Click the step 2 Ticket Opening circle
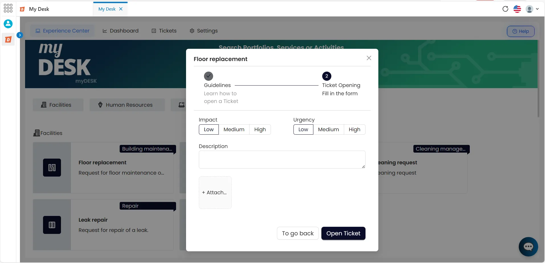 [327, 76]
